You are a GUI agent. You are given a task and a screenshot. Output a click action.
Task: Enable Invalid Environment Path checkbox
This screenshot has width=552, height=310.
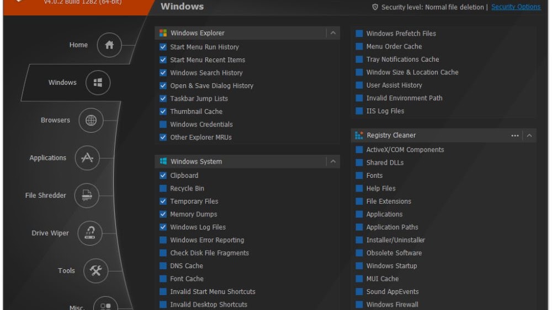tap(359, 98)
